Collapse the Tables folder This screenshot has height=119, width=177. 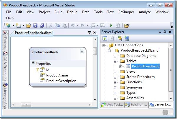coord(115,61)
